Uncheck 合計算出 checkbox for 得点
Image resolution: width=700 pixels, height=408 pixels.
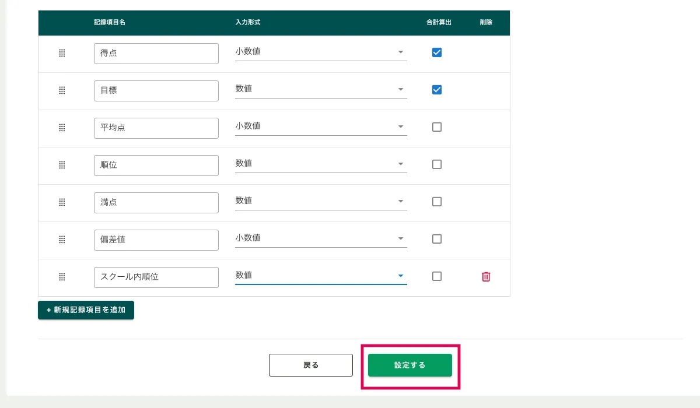436,52
